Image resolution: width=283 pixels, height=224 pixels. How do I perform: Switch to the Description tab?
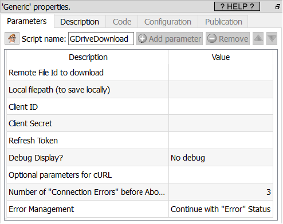coord(80,22)
